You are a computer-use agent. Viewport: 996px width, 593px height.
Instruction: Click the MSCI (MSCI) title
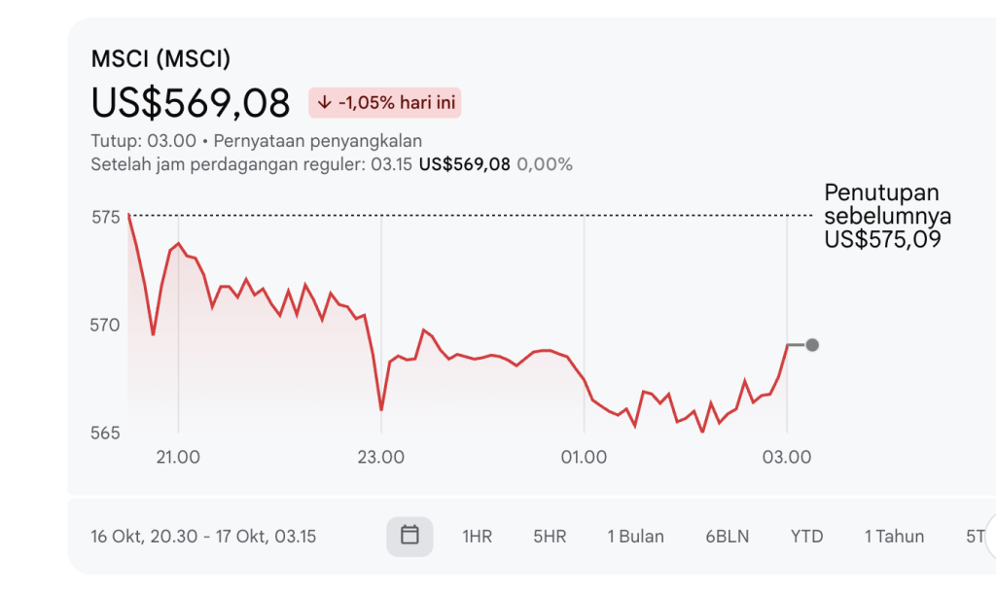tap(160, 59)
